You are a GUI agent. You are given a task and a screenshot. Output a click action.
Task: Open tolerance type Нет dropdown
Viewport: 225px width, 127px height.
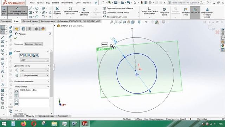pos(34,70)
